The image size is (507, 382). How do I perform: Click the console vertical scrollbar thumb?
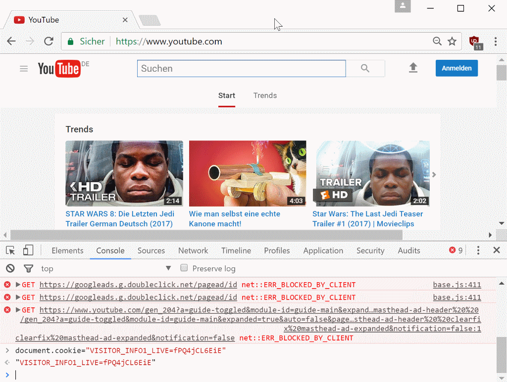click(502, 355)
